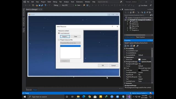The height and width of the screenshot is (99, 176).
Task: Click the Undo icon in the toolbar
Action: click(x=45, y=5)
